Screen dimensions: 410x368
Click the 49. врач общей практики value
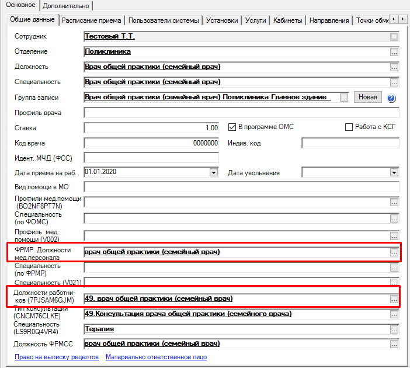(x=159, y=298)
